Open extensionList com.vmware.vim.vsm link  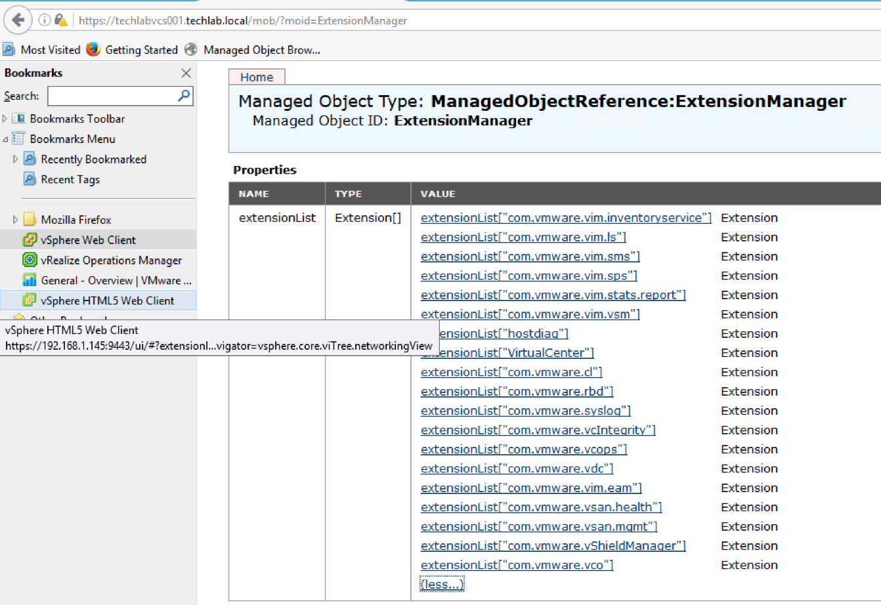click(530, 314)
